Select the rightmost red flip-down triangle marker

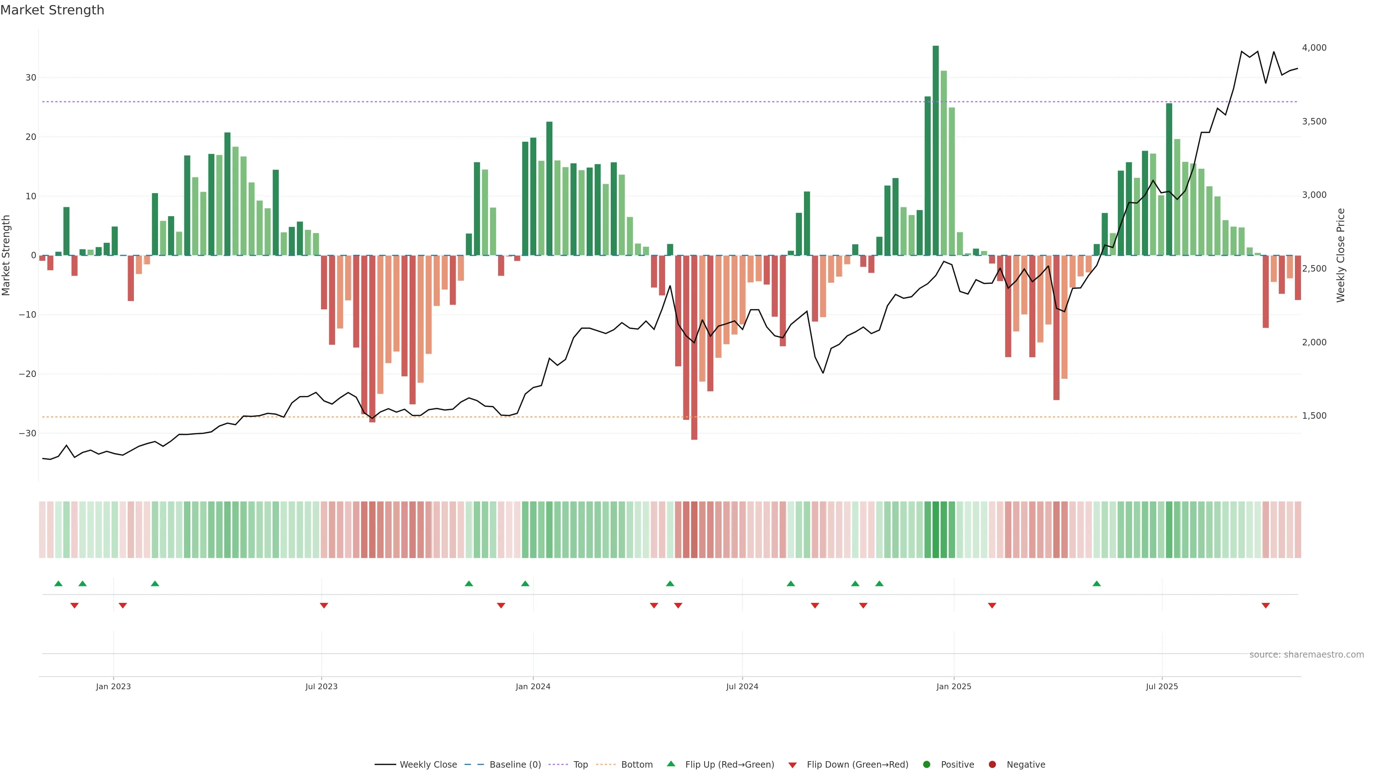coord(1266,605)
